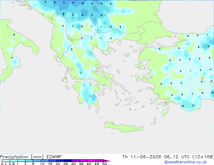Click the 20 to 25 mm legend color box
This screenshot has width=214, height=165.
coord(60,161)
